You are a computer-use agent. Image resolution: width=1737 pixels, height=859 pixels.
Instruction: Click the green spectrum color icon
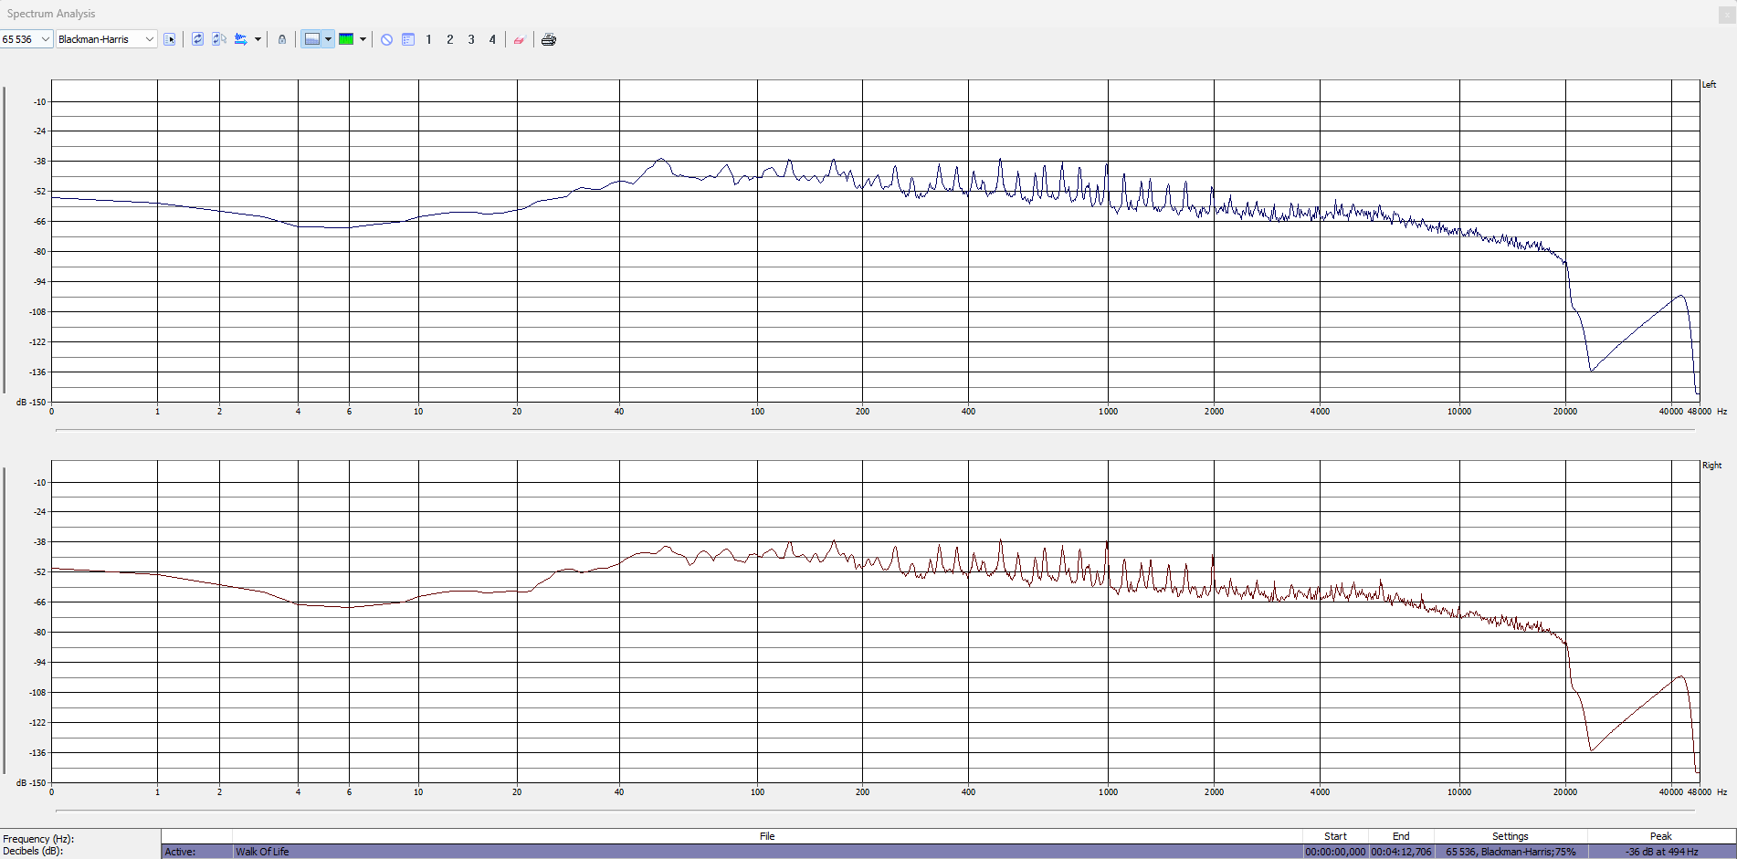pos(346,39)
